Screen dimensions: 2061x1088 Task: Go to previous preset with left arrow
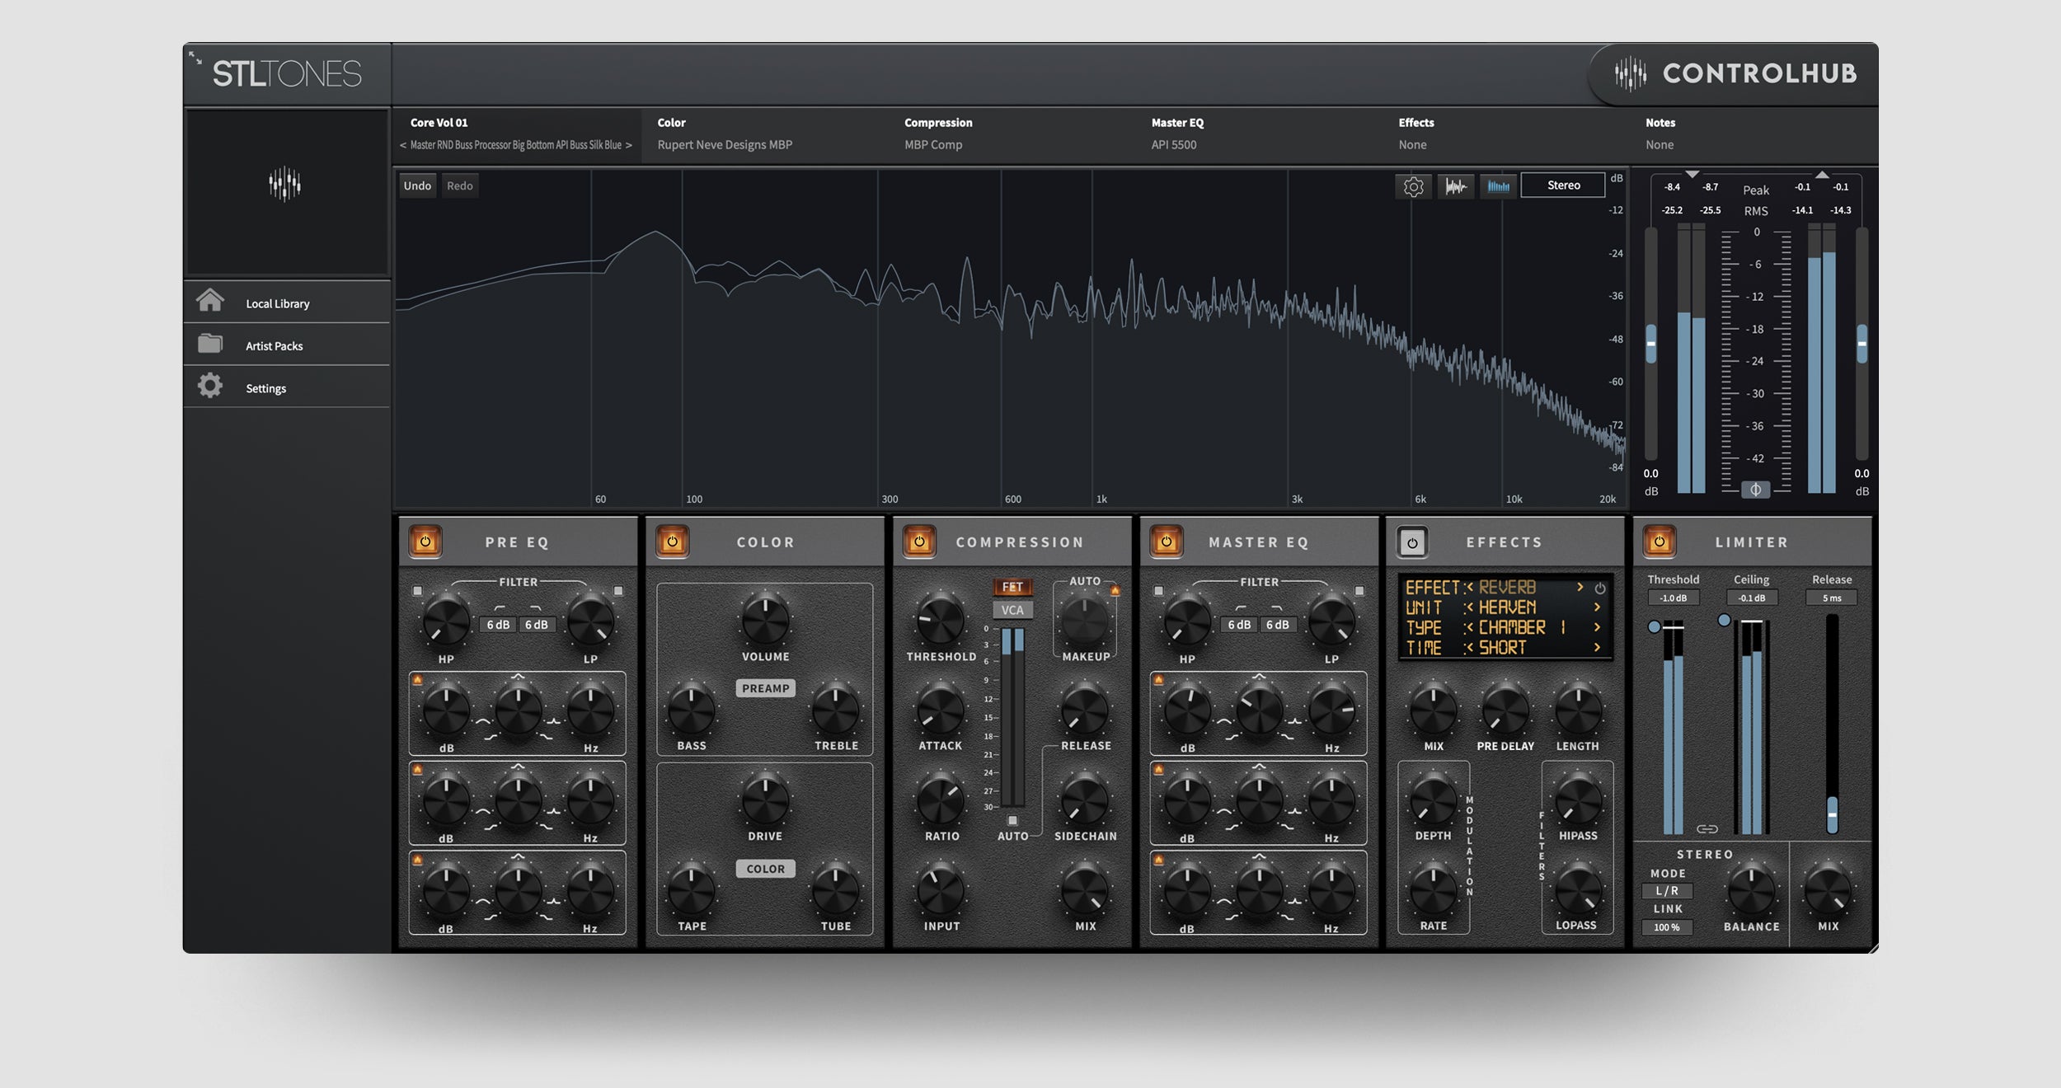403,145
